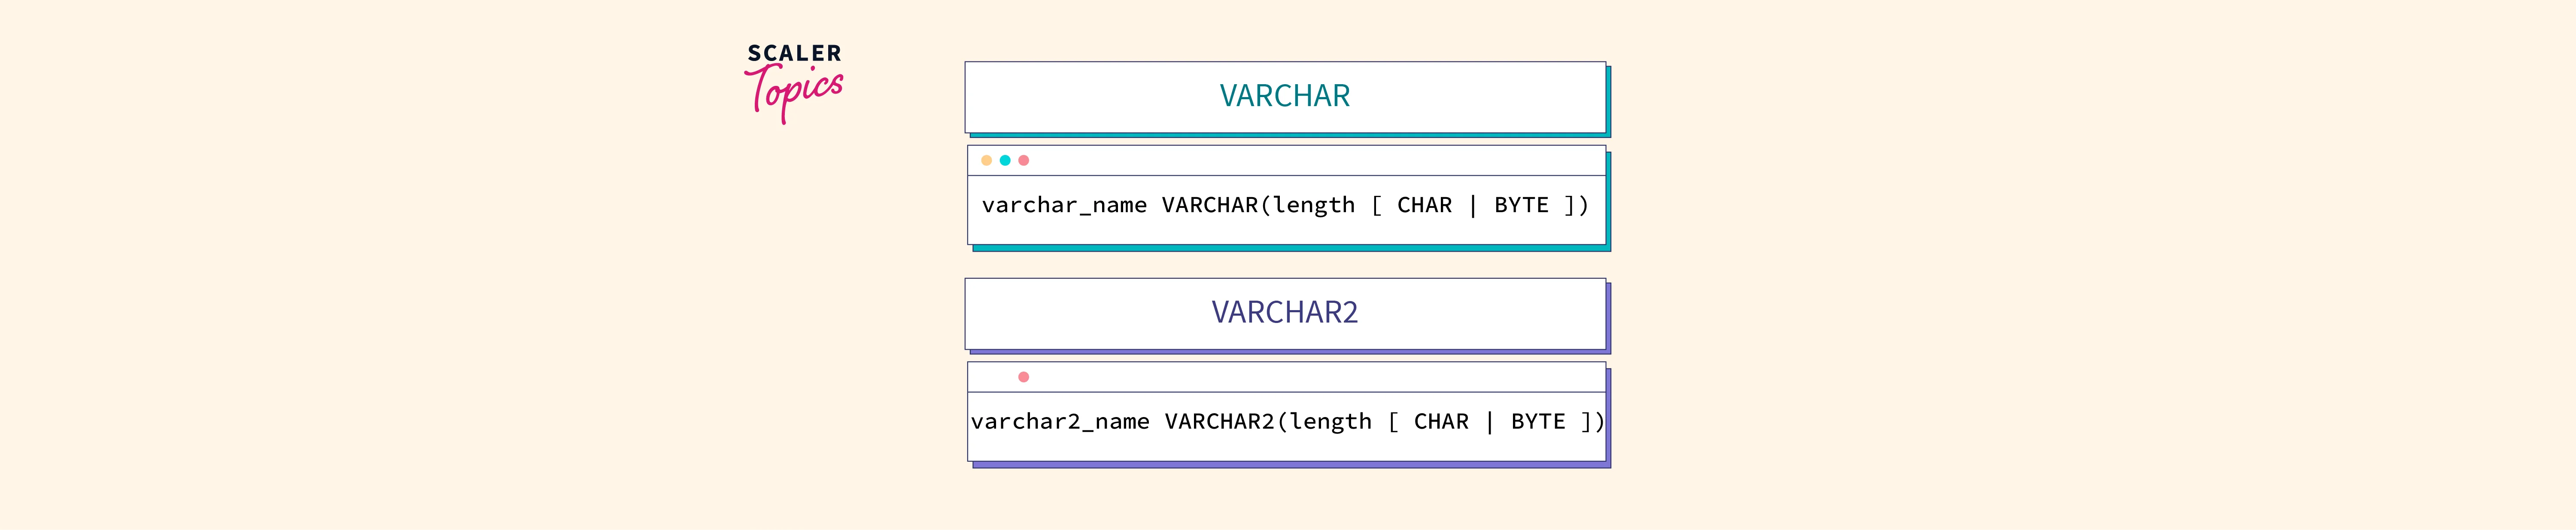Click the yellow dot in VARCHAR code window
Viewport: 2576px width, 530px height.
[986, 160]
